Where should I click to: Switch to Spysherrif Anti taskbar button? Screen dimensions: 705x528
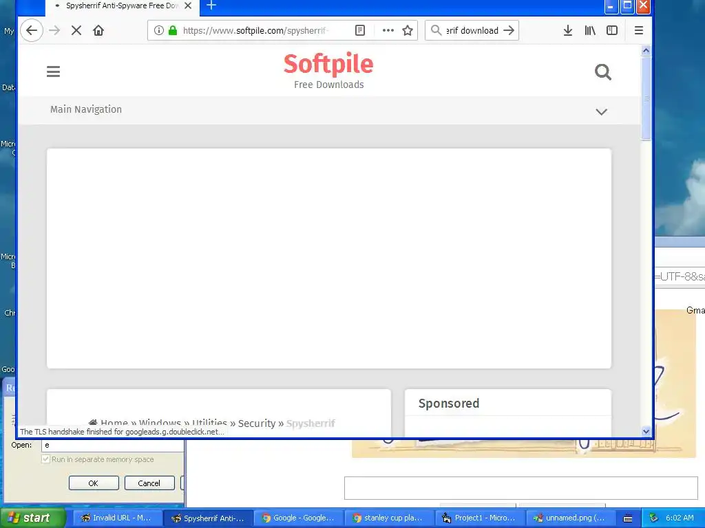(208, 518)
